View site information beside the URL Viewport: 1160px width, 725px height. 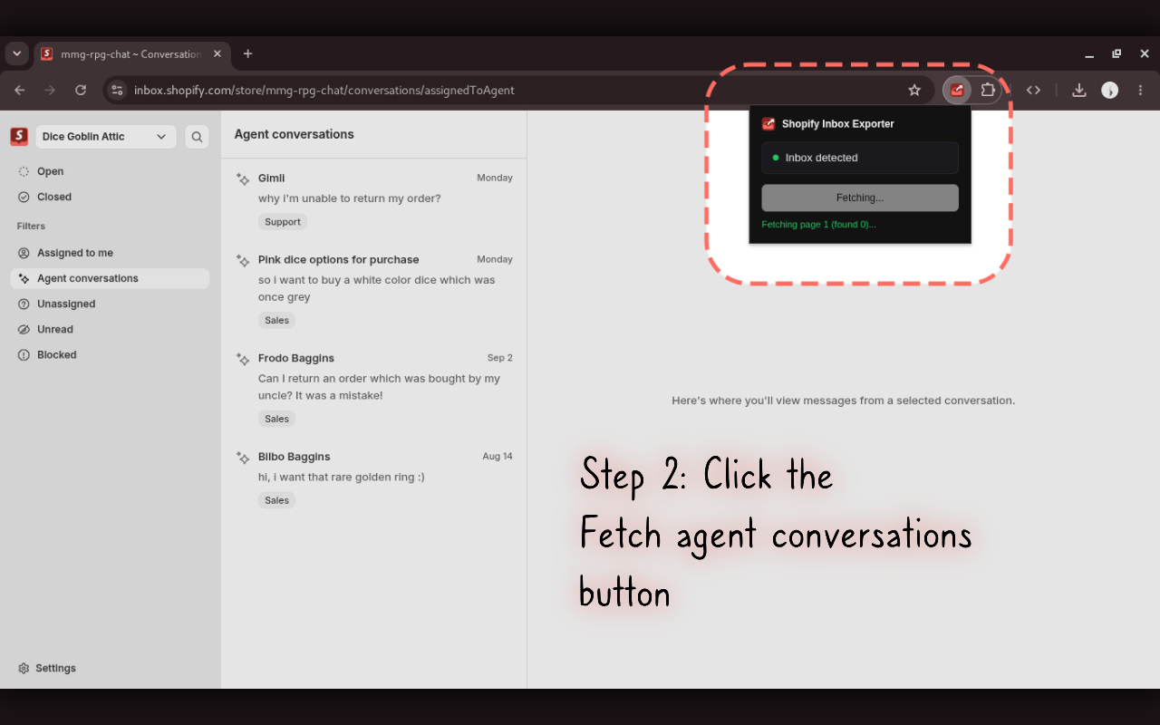click(x=116, y=90)
